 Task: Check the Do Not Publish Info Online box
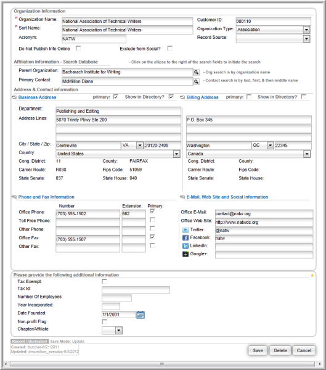tap(78, 48)
